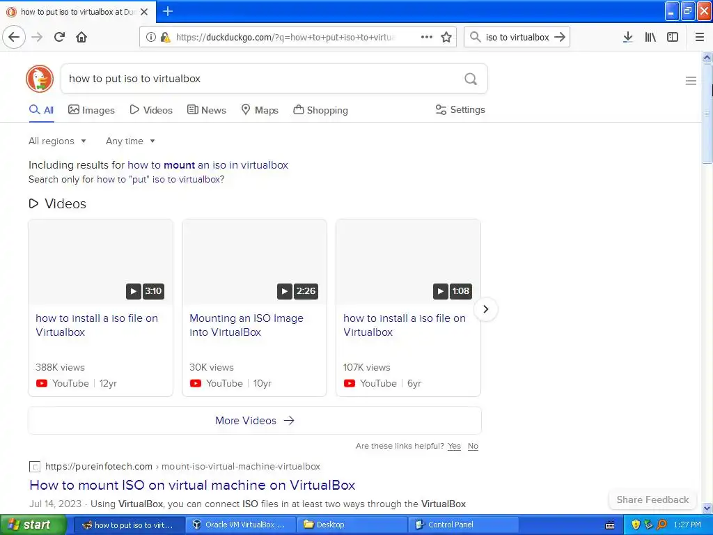Open the Downloads panel

pos(628,37)
